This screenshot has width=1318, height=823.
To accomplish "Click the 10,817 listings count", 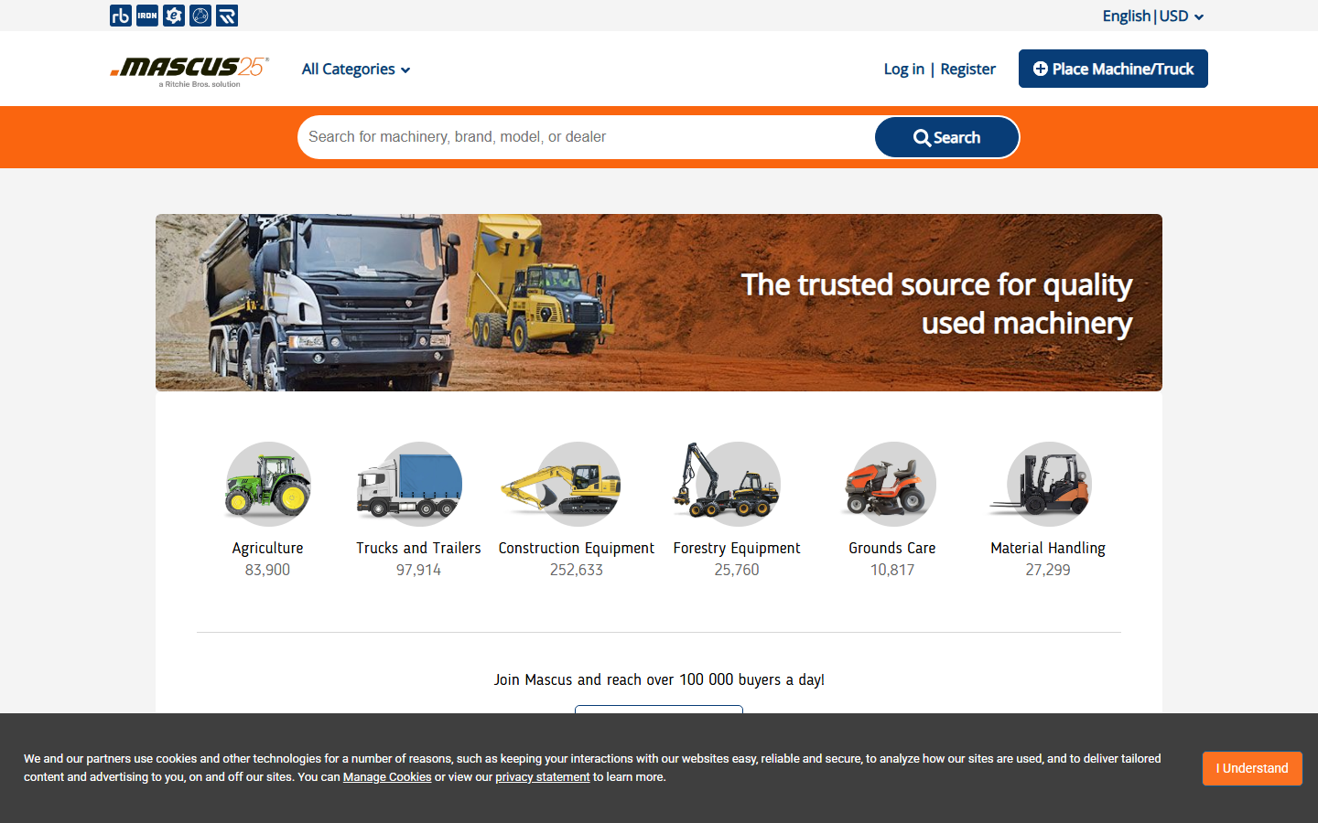I will pos(892,570).
